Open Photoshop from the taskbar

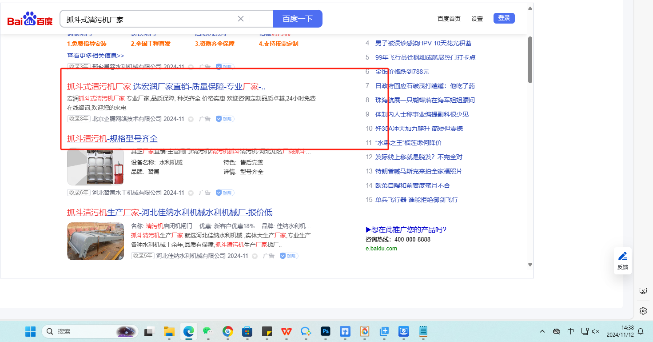click(326, 331)
